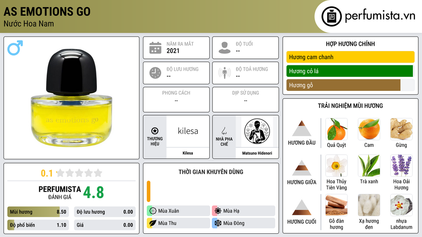422x237 pixels.
Task: Click the Độ phổ biến 1.10 rating bar
Action: (38, 225)
